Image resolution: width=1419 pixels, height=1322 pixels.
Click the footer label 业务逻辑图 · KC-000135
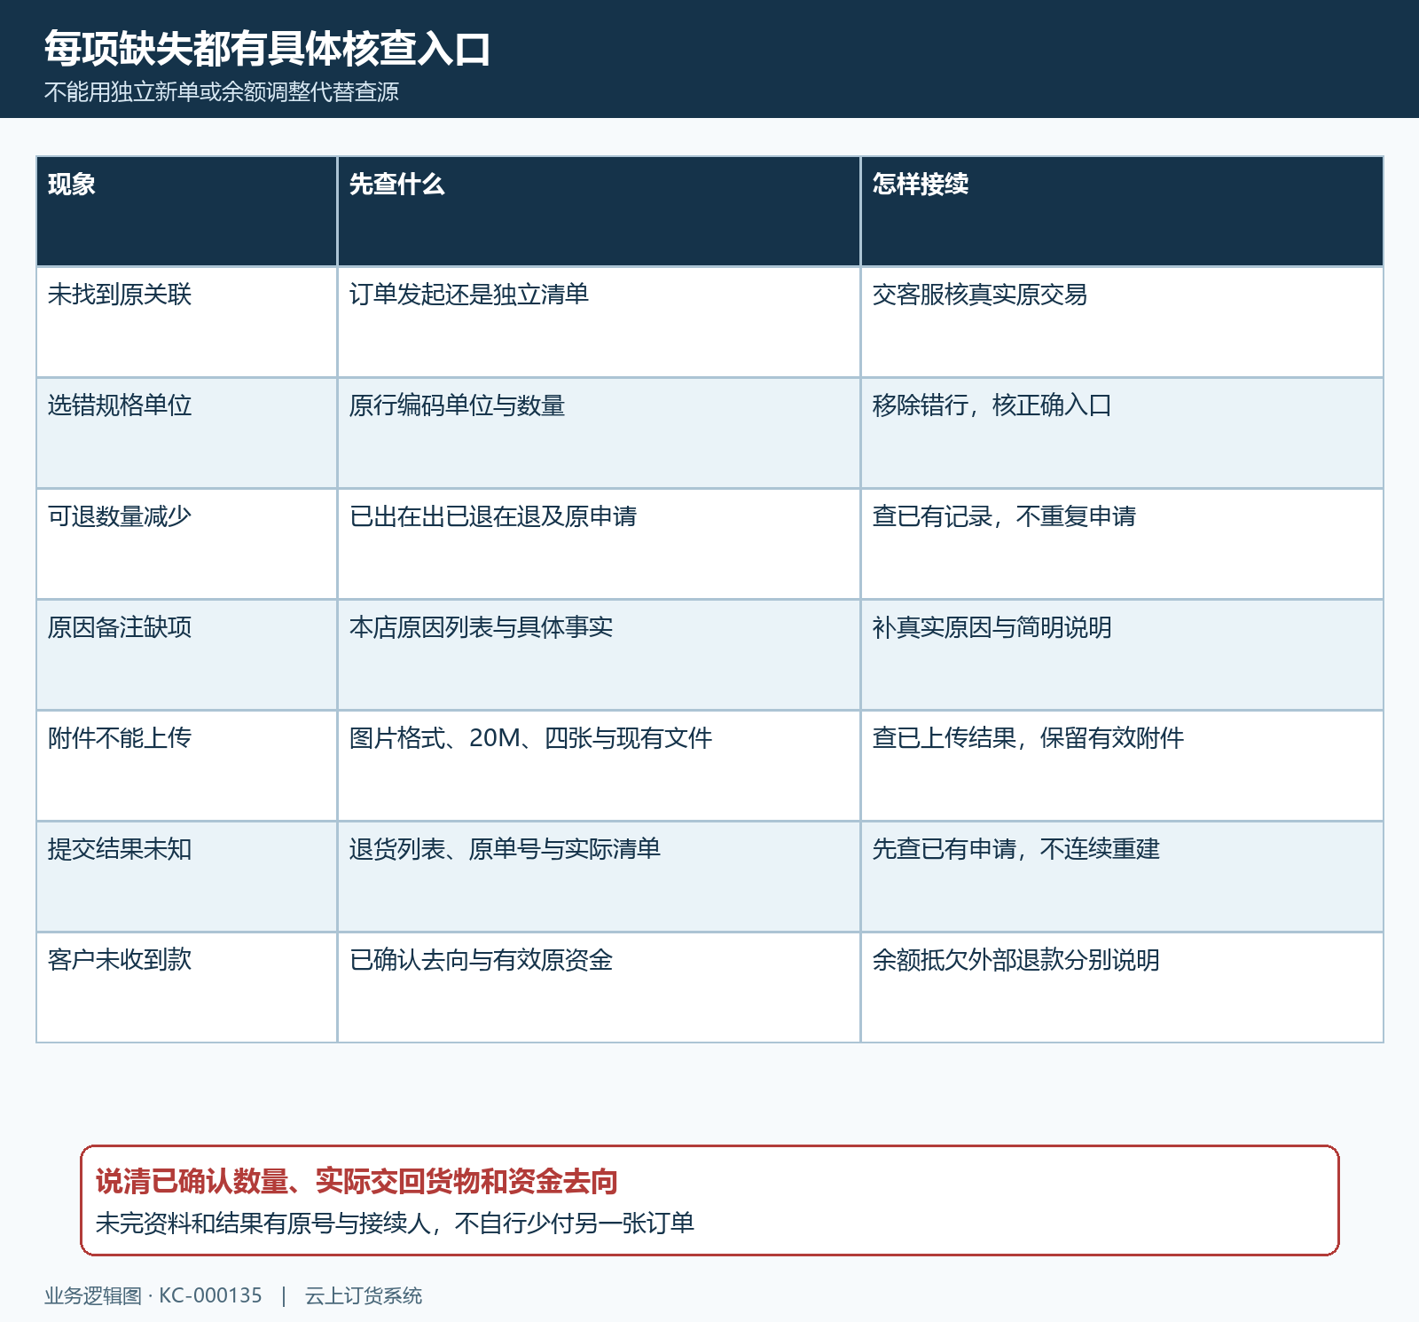point(153,1295)
